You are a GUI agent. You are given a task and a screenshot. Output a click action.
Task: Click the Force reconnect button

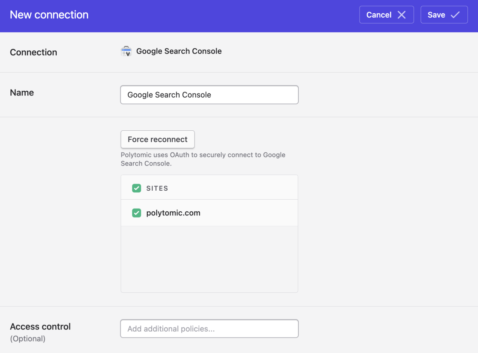[157, 139]
